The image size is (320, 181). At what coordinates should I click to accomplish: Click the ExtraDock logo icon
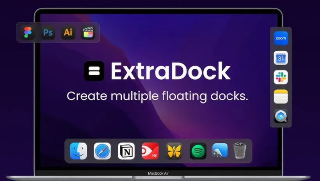click(94, 71)
